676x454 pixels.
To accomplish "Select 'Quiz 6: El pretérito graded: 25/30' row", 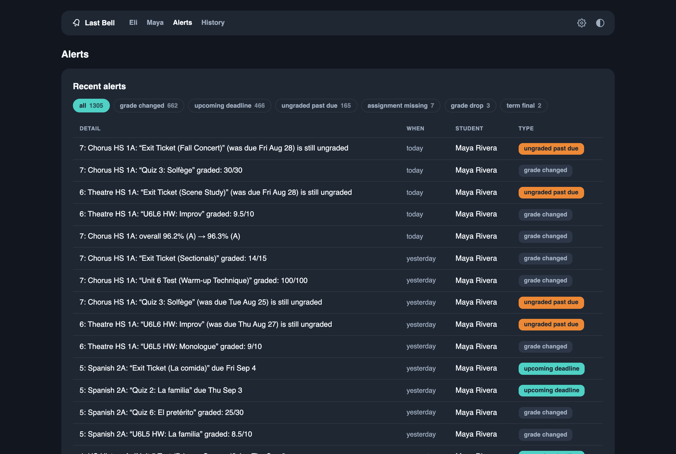I will pyautogui.click(x=338, y=412).
